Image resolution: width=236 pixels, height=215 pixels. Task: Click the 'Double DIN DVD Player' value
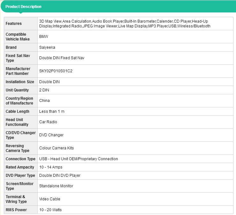(60, 176)
